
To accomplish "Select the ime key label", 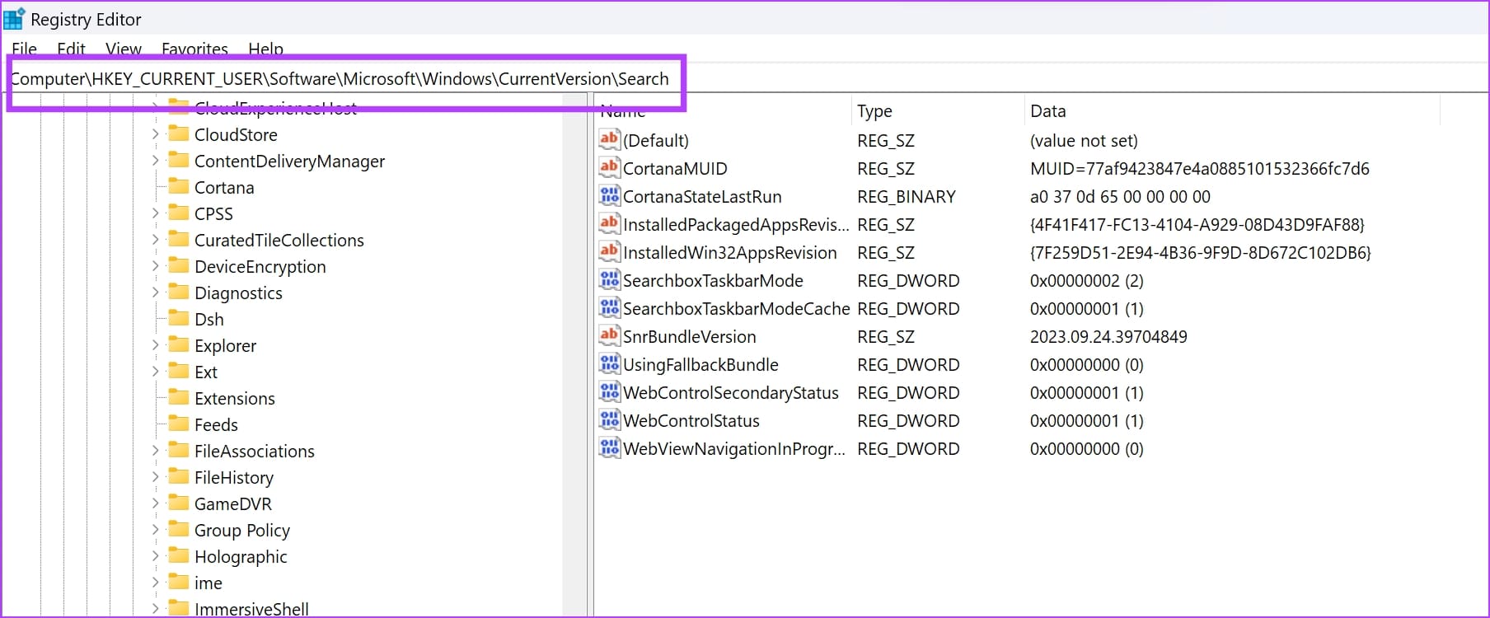I will tap(209, 583).
